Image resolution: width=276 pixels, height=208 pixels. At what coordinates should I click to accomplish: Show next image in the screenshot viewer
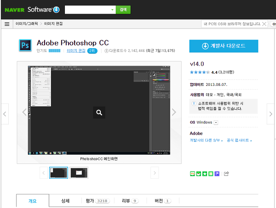coord(174,112)
